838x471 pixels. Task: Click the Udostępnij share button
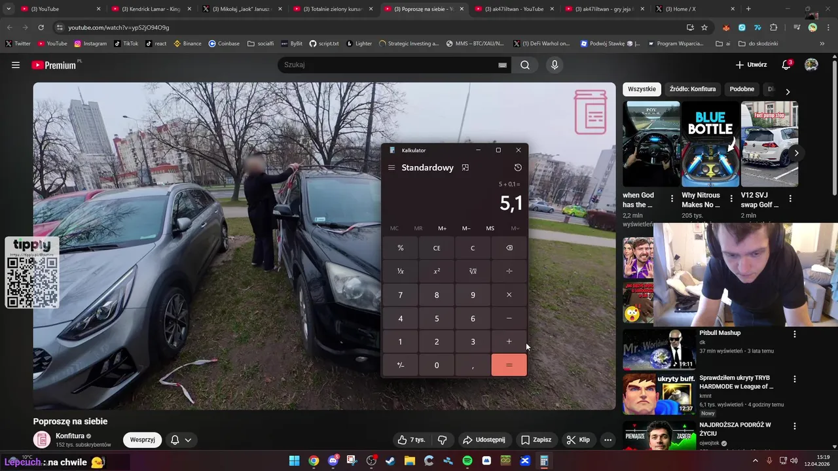(484, 440)
